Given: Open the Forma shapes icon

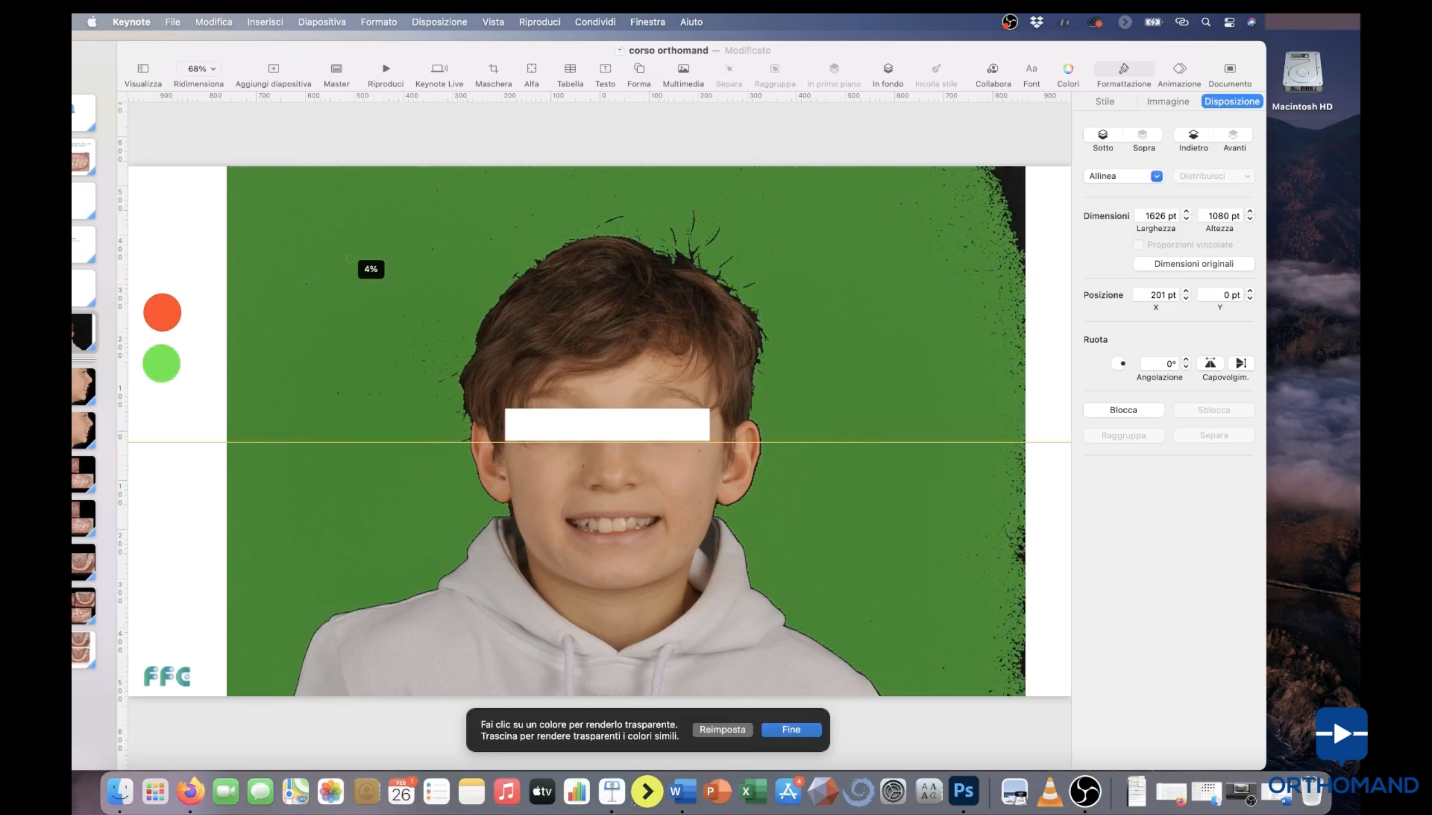Looking at the screenshot, I should point(638,69).
